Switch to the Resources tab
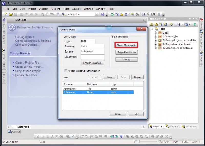This screenshot has height=146, width=205. coord(189,126)
